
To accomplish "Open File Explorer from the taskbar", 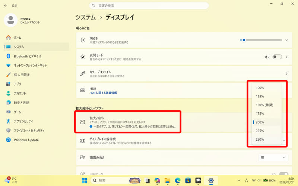I will click(167, 180).
